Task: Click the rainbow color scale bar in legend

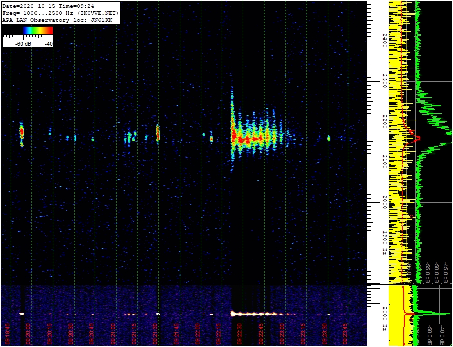Action: click(x=38, y=30)
